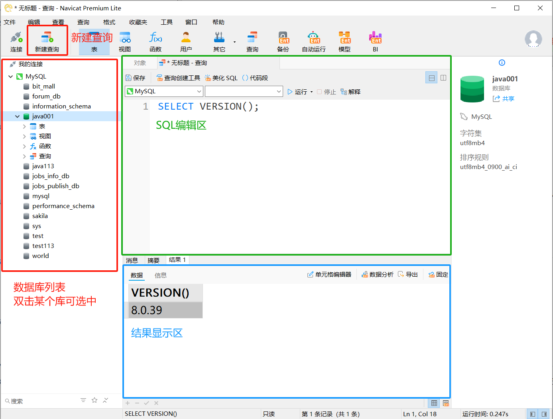Image resolution: width=553 pixels, height=419 pixels.
Task: Switch to the 摘要 tab
Action: click(154, 260)
